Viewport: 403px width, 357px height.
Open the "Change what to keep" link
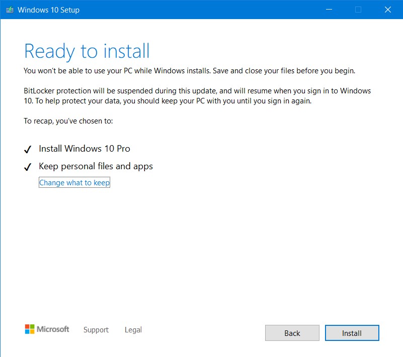[x=74, y=182]
